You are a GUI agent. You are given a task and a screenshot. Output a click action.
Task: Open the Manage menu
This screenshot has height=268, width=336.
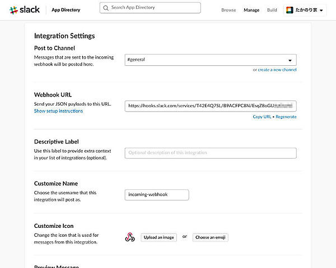251,10
